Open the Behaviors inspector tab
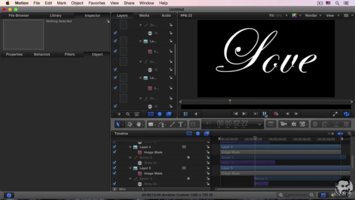This screenshot has width=355, height=200. point(42,54)
